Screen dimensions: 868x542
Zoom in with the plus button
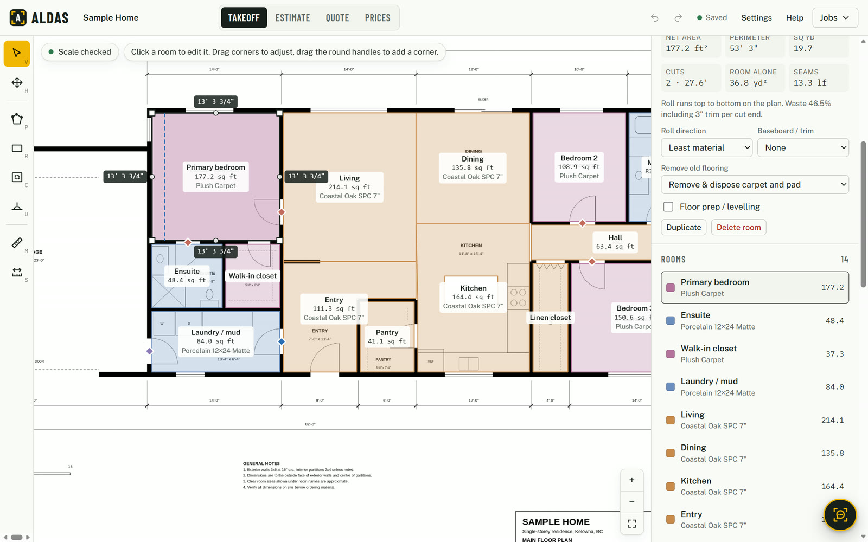(x=632, y=480)
